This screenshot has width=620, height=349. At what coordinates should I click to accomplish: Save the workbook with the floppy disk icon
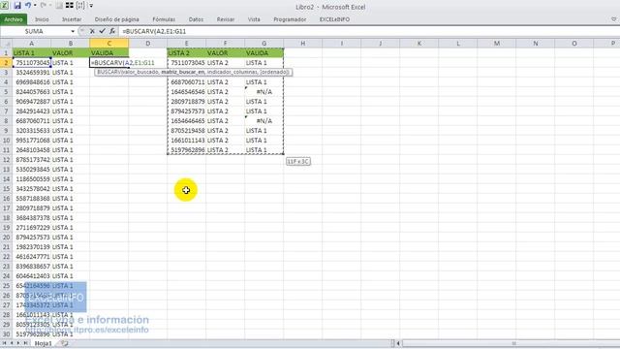click(17, 6)
